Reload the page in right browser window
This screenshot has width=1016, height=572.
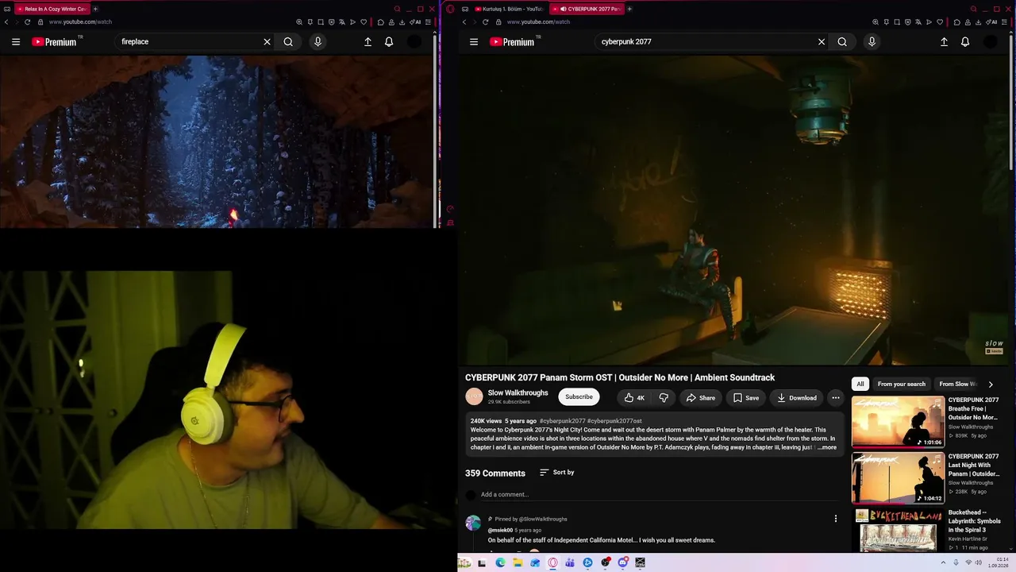coord(485,22)
